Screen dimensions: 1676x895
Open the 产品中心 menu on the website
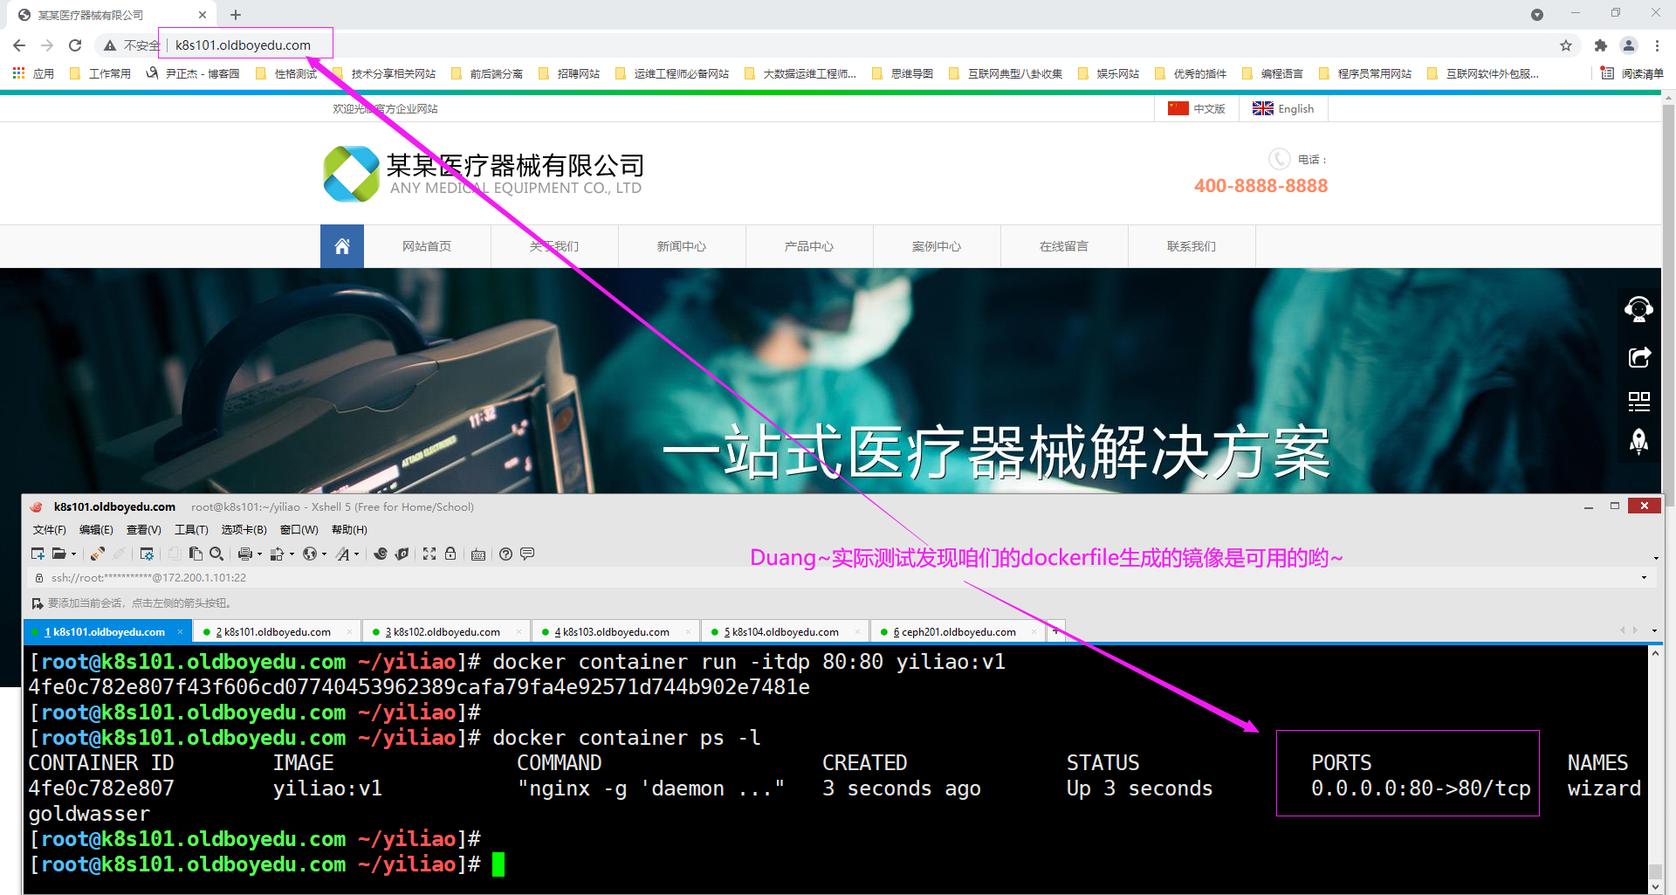click(808, 245)
